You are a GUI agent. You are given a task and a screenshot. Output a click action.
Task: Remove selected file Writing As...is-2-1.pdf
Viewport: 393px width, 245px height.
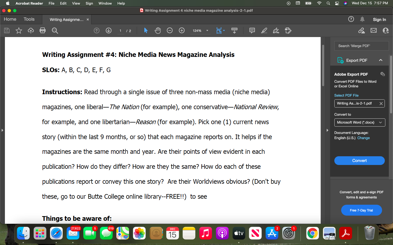coord(381,103)
